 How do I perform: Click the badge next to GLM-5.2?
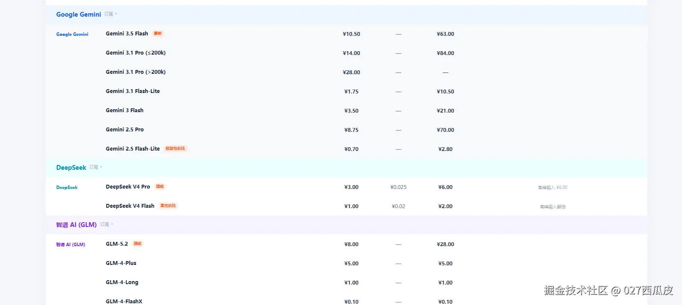click(x=138, y=244)
